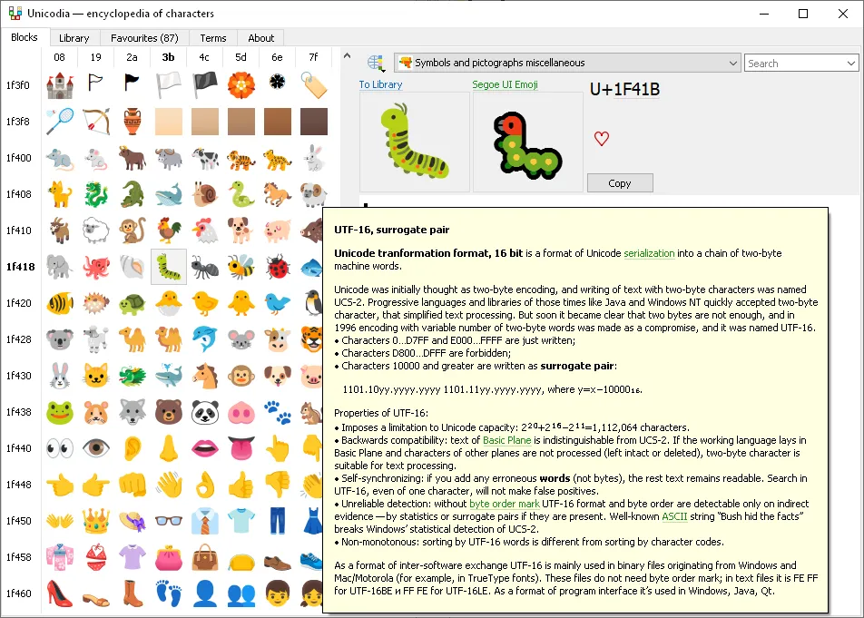Select the octopus emoji cell
This screenshot has height=618, width=864.
coord(96,267)
